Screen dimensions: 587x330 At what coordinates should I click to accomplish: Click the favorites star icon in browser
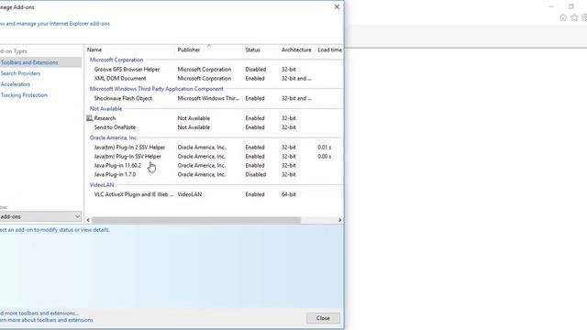click(x=574, y=17)
